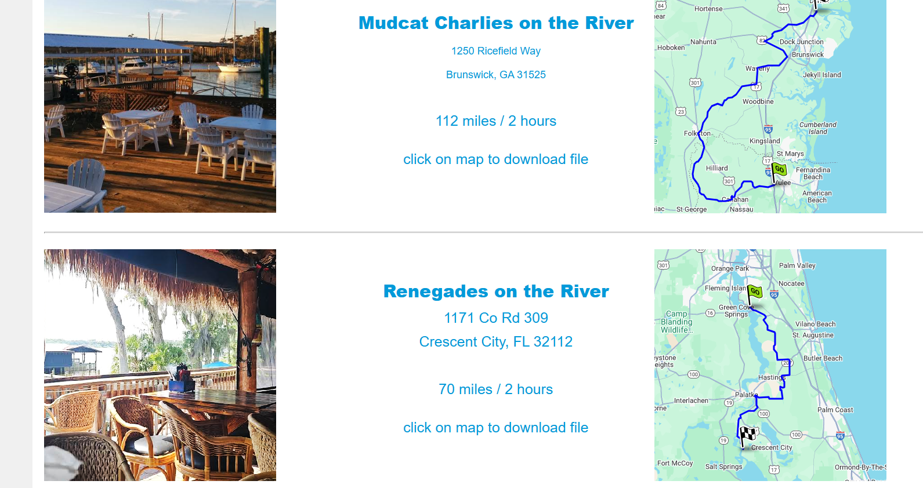Open the Renegades on the River heading
This screenshot has height=488, width=923.
496,291
